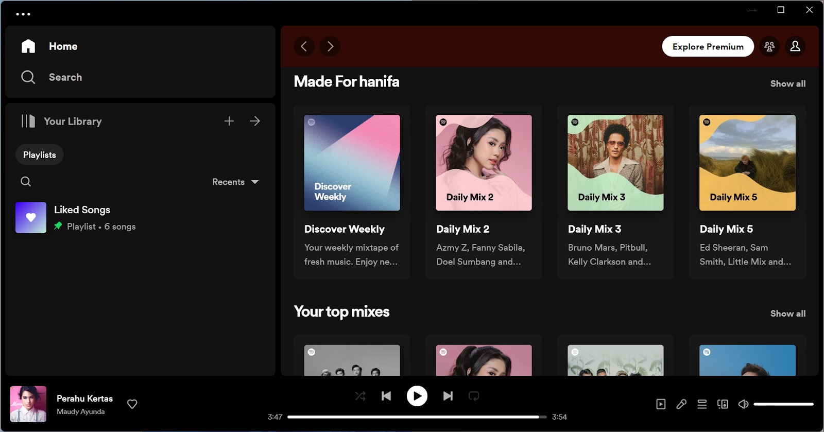Open the Recents sort dropdown
Screen dimensions: 824x432
pos(235,182)
